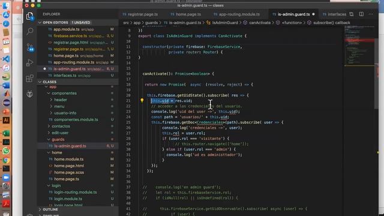The image size is (384, 216).
Task: Open app.module.ts in Open Editors
Action: 78,29
